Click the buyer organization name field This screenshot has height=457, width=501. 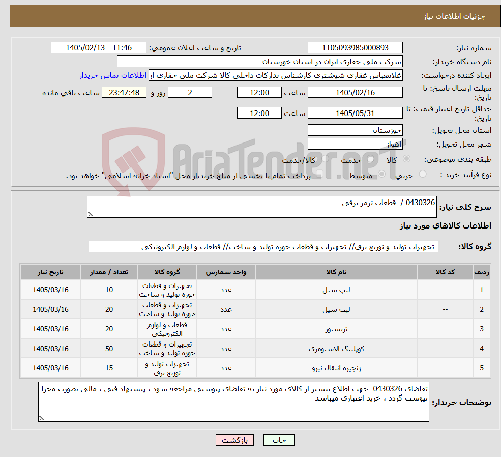pos(260,62)
